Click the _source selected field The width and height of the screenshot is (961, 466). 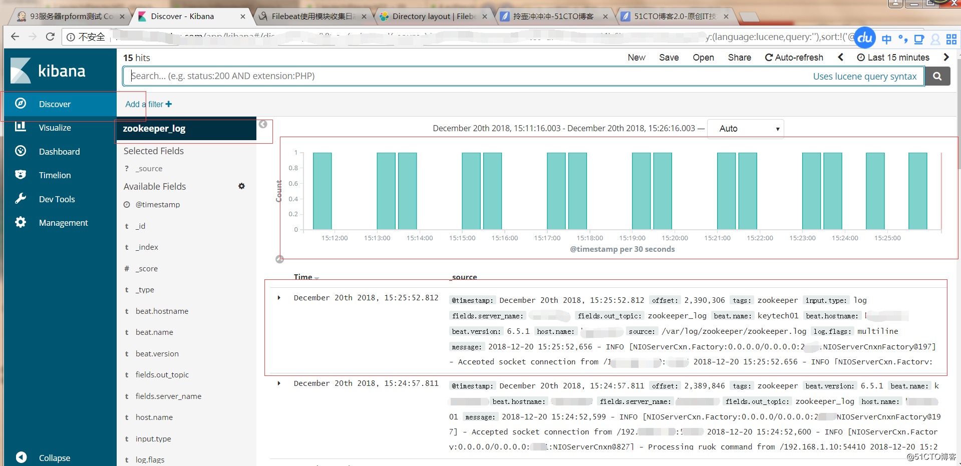click(149, 169)
